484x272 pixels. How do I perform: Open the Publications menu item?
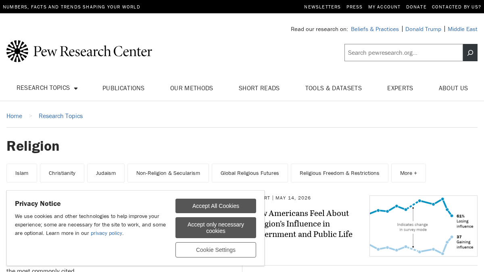click(123, 88)
